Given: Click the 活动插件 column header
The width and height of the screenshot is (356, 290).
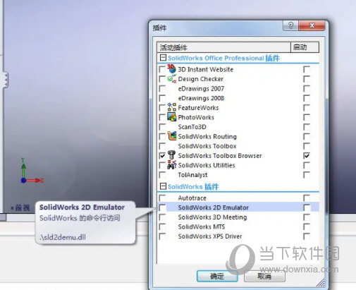Looking at the screenshot, I should [x=223, y=47].
